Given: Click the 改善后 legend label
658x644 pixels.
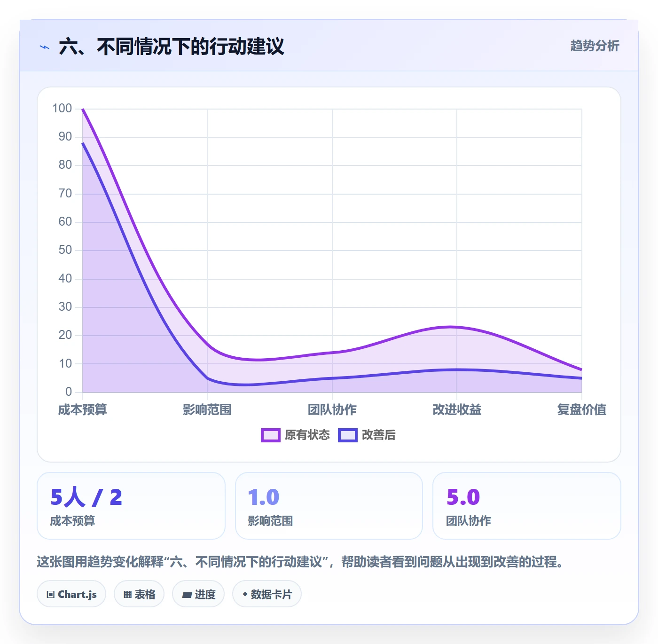Looking at the screenshot, I should [378, 435].
